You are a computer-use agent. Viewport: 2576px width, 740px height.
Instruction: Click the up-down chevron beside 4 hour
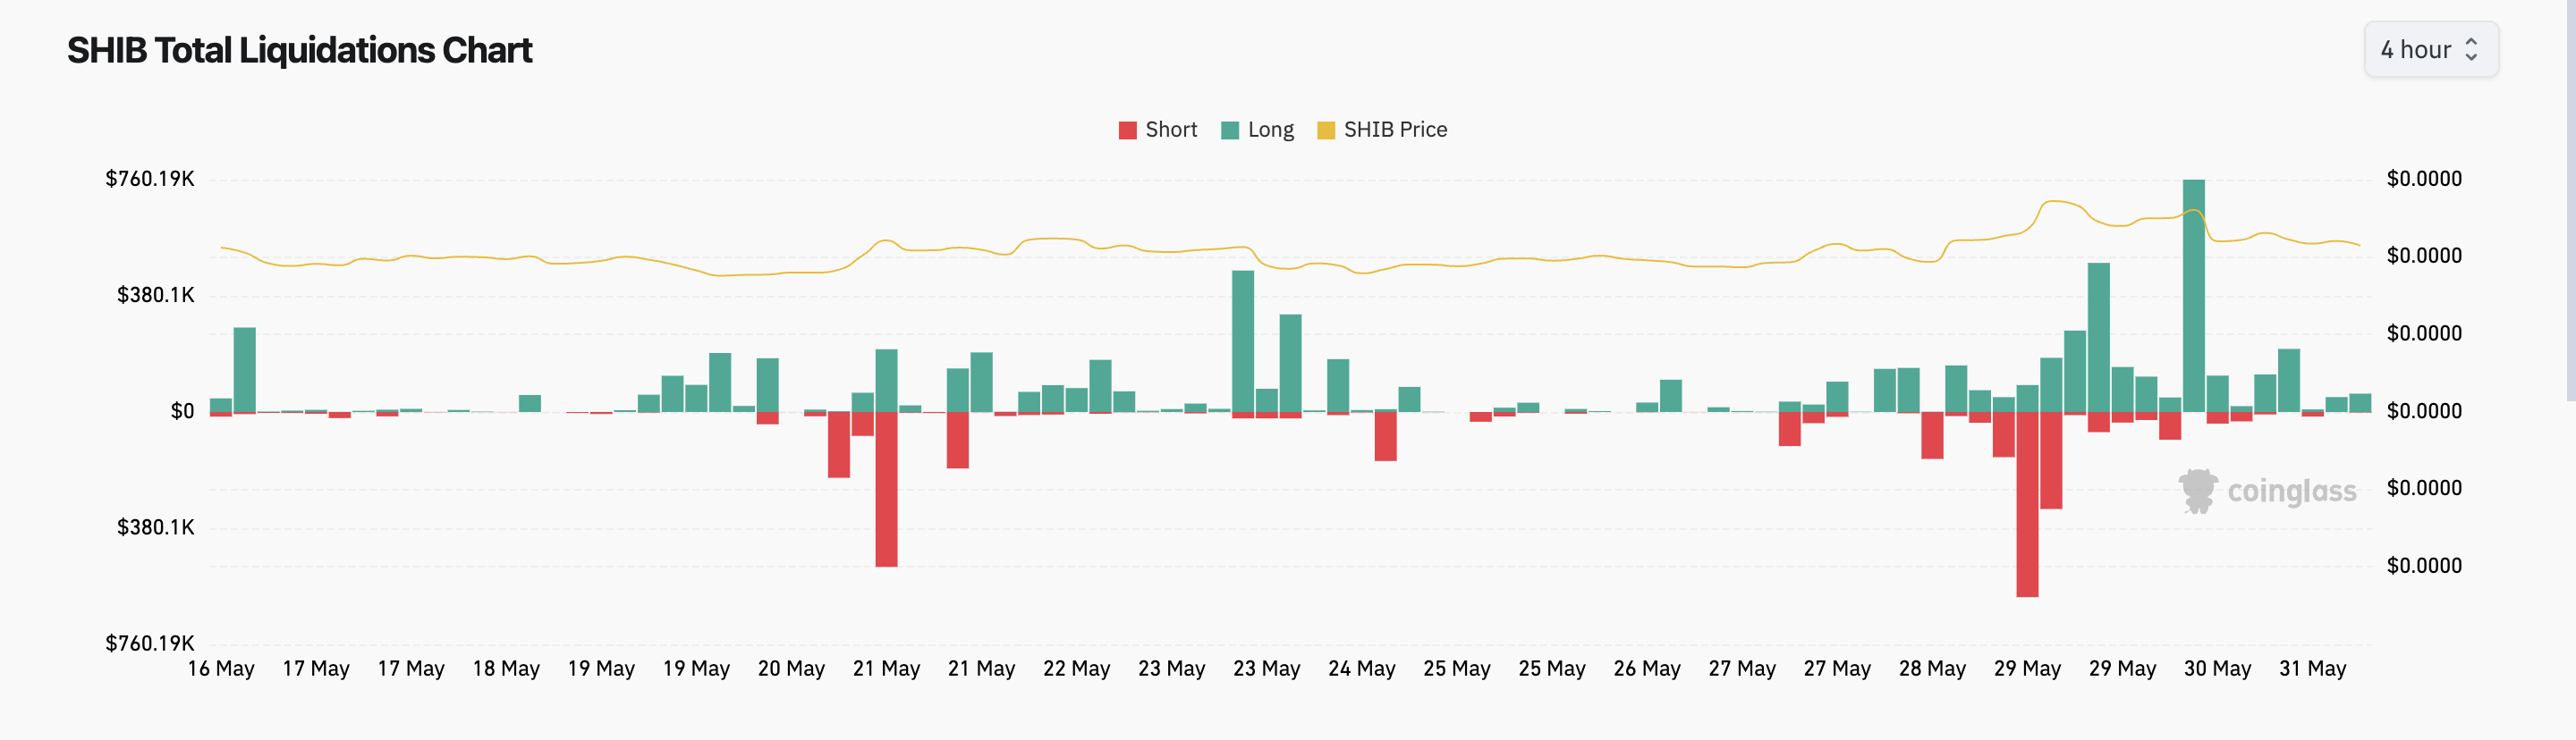coord(2471,49)
